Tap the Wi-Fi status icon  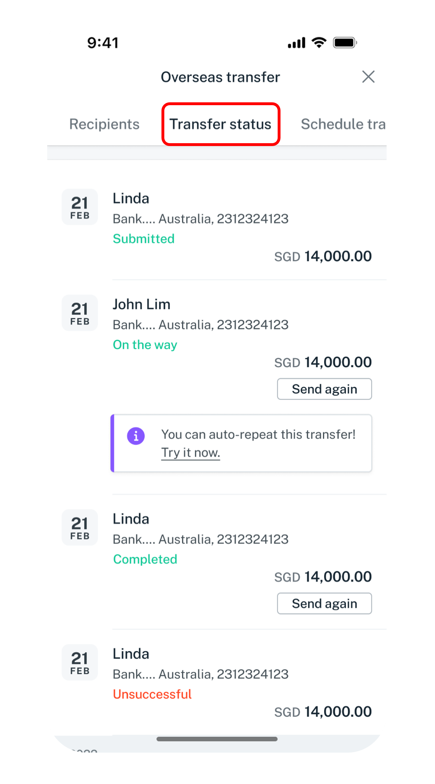click(x=319, y=42)
